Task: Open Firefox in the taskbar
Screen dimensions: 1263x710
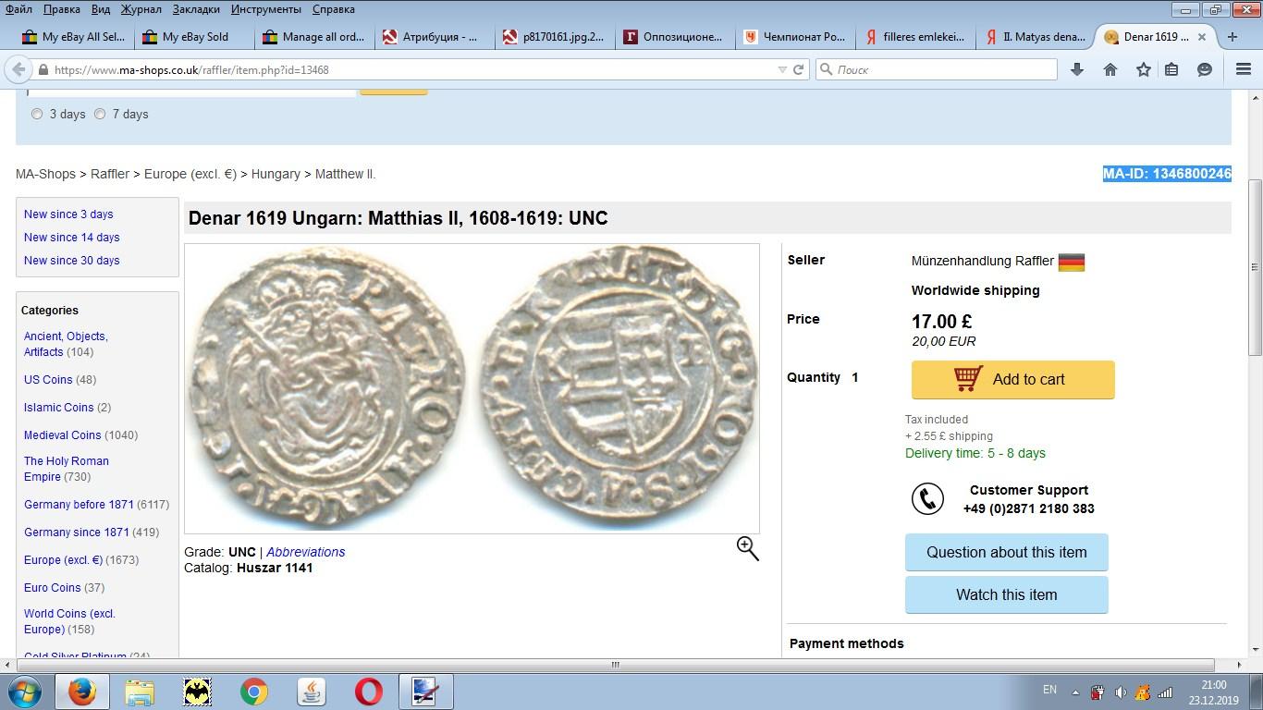Action: 82,692
